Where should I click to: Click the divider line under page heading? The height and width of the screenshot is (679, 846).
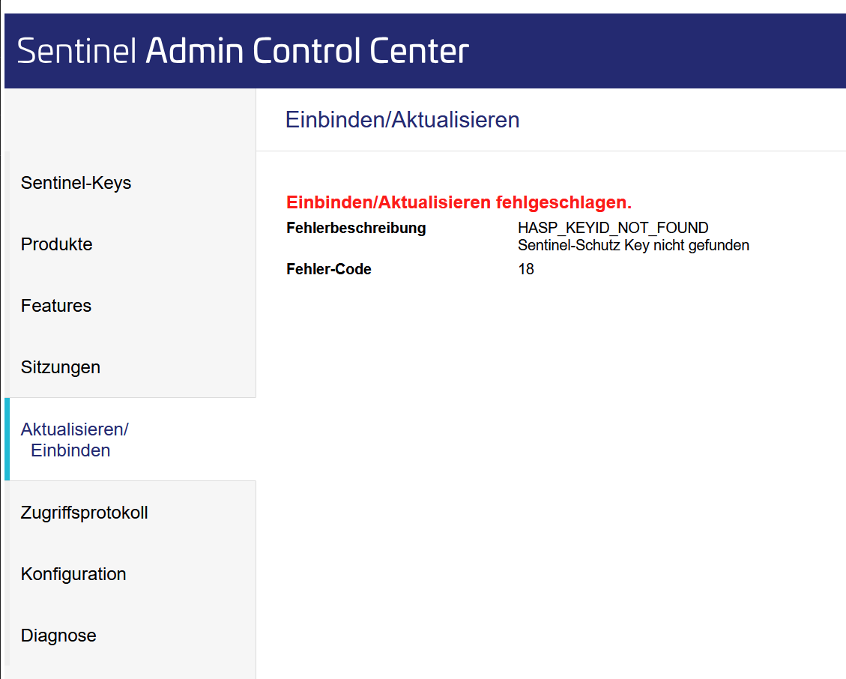point(551,151)
